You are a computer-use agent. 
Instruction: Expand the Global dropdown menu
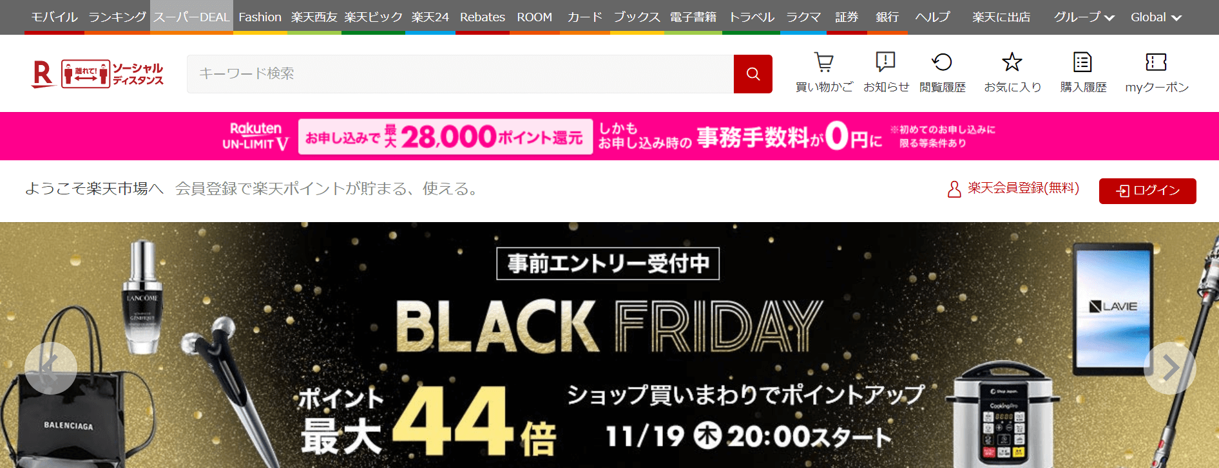click(x=1156, y=17)
